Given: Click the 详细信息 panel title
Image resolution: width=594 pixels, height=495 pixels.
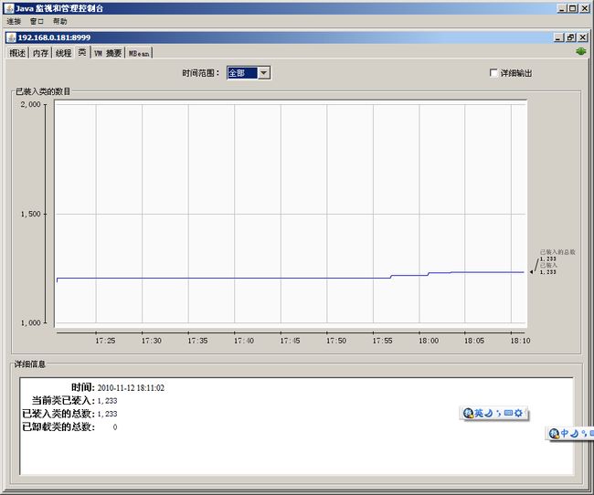Looking at the screenshot, I should coord(30,364).
